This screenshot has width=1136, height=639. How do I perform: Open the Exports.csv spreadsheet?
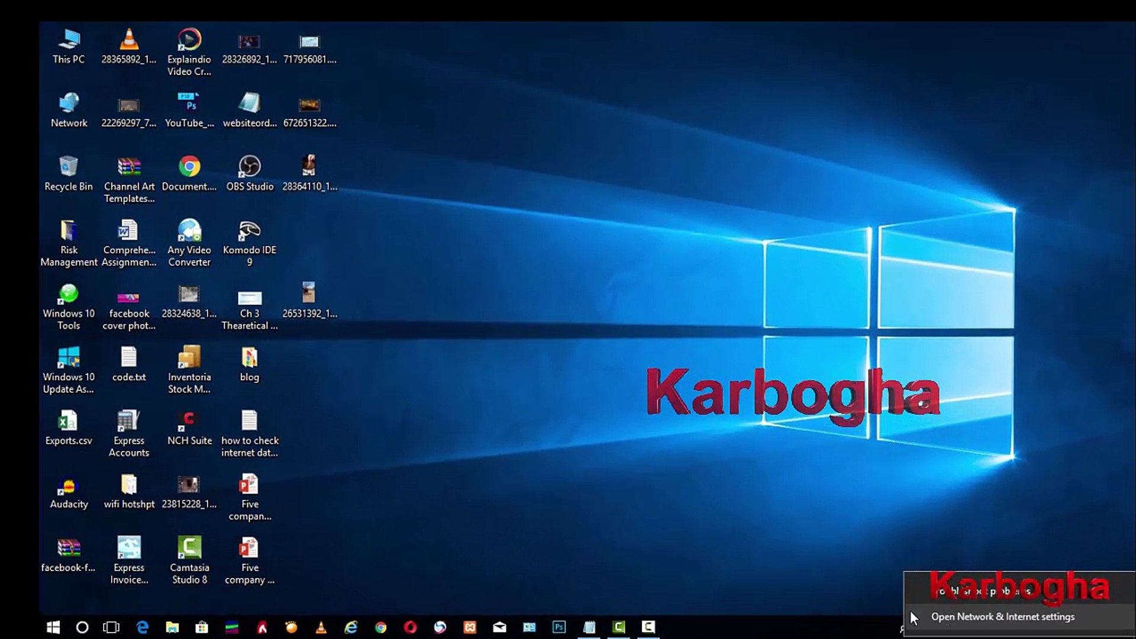click(67, 420)
